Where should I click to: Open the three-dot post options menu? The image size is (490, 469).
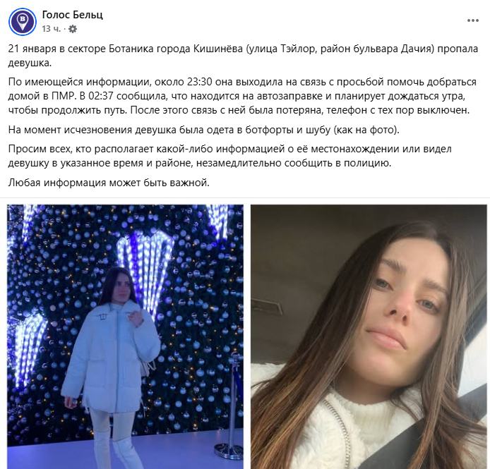[473, 20]
